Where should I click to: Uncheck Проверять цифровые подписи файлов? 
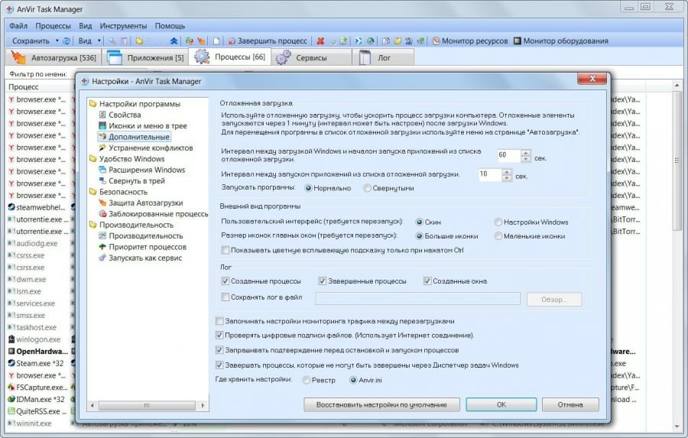coord(220,335)
